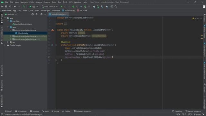This screenshot has width=206, height=116.
Task: Open the Event Log
Action: click(x=177, y=111)
